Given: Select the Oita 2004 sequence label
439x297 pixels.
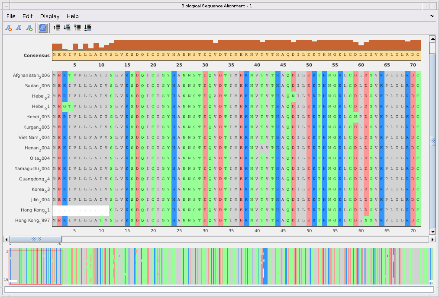Looking at the screenshot, I should point(40,158).
